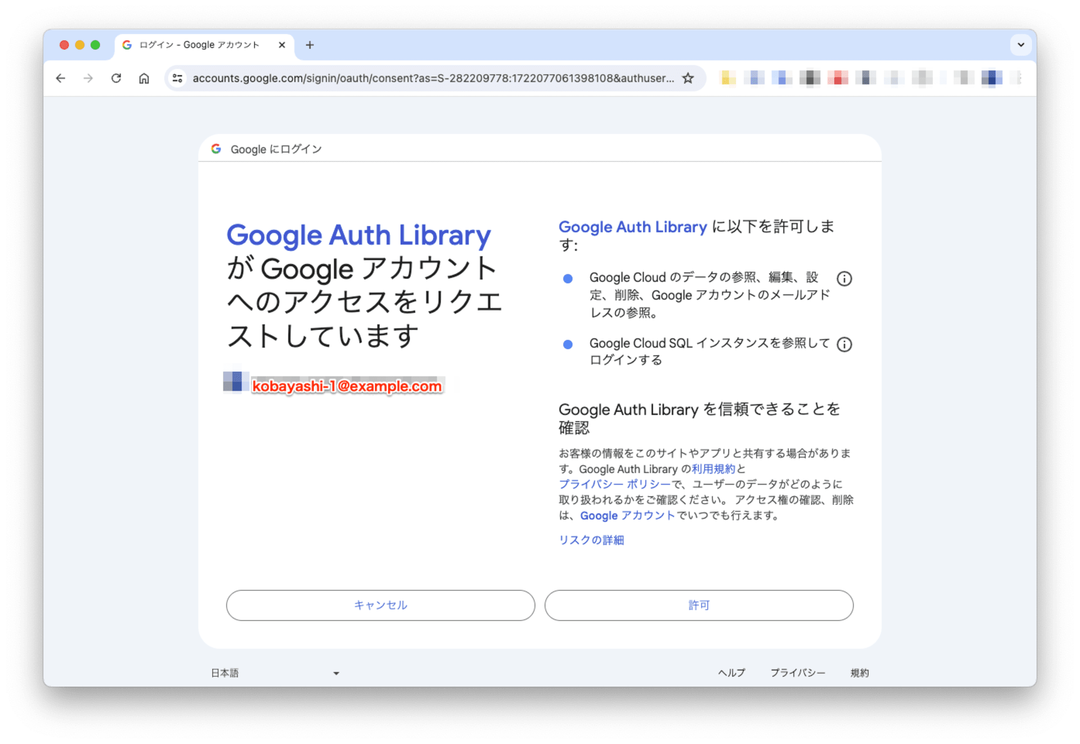
Task: Click the yellow extension icon in toolbar
Action: [727, 78]
